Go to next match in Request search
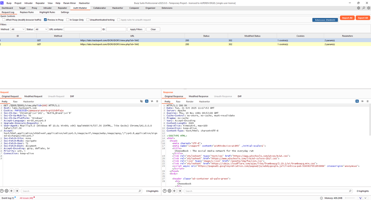Viewport: 371px width, 200px height. point(17,191)
